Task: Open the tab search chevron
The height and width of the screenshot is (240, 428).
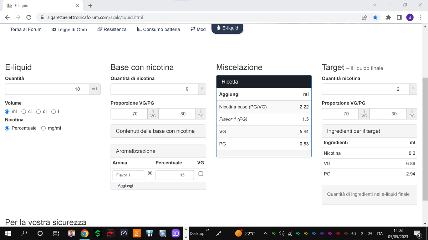Action: pos(374,5)
